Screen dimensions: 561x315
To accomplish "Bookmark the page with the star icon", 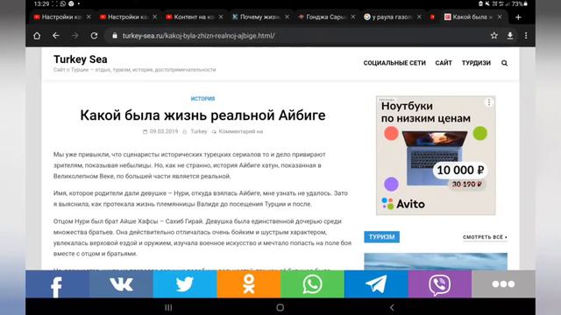I will [x=494, y=36].
